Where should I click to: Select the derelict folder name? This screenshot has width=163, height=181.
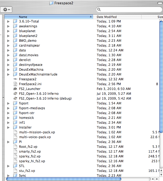tap(25, 60)
